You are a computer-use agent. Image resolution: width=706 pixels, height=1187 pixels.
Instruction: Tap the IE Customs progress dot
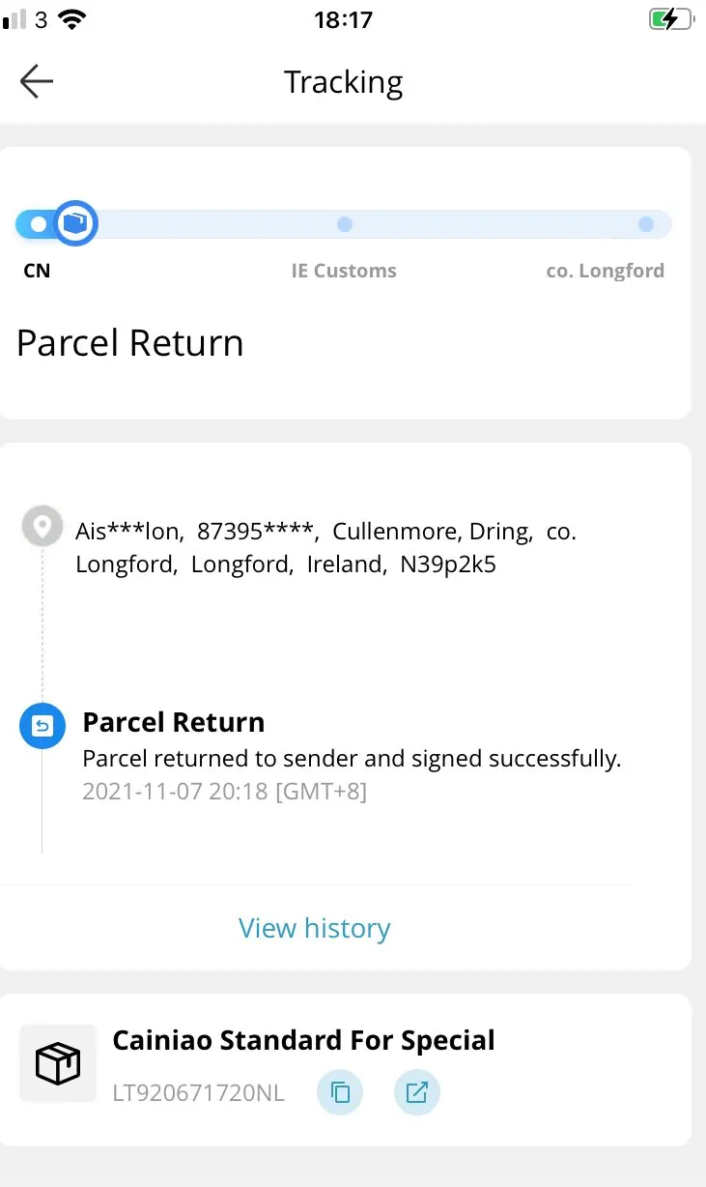345,224
